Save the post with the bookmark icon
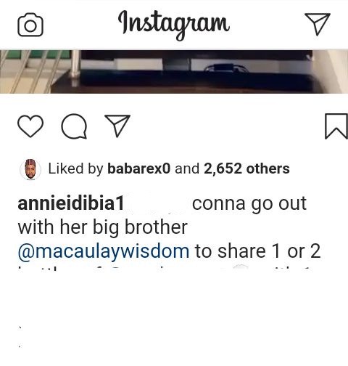Screen dimensions: 348x366 click(x=336, y=126)
